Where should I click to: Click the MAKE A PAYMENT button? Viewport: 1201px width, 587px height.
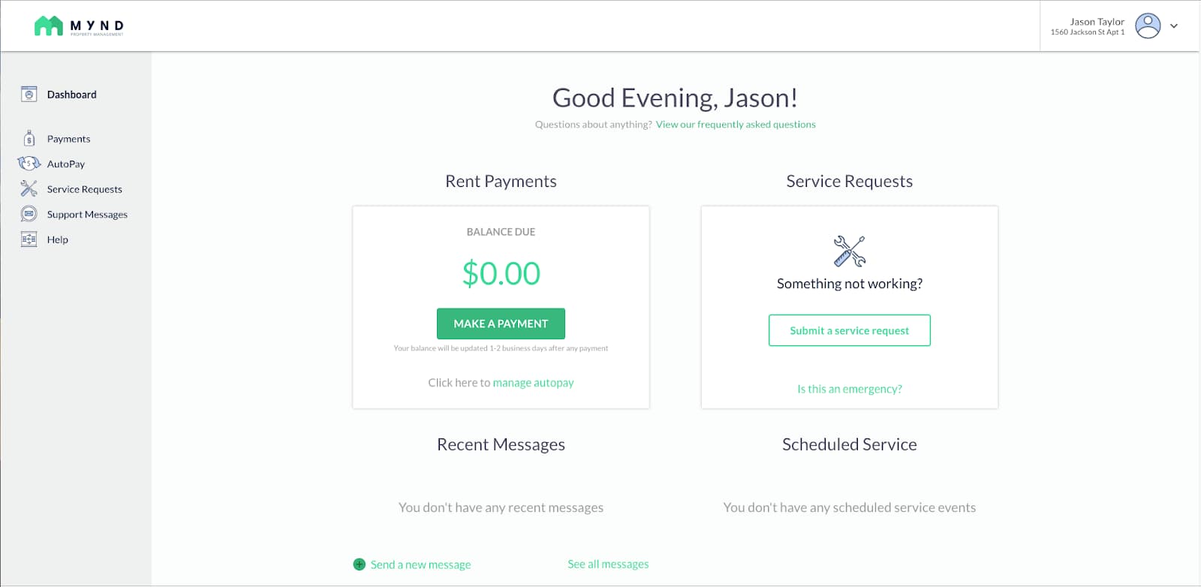501,324
